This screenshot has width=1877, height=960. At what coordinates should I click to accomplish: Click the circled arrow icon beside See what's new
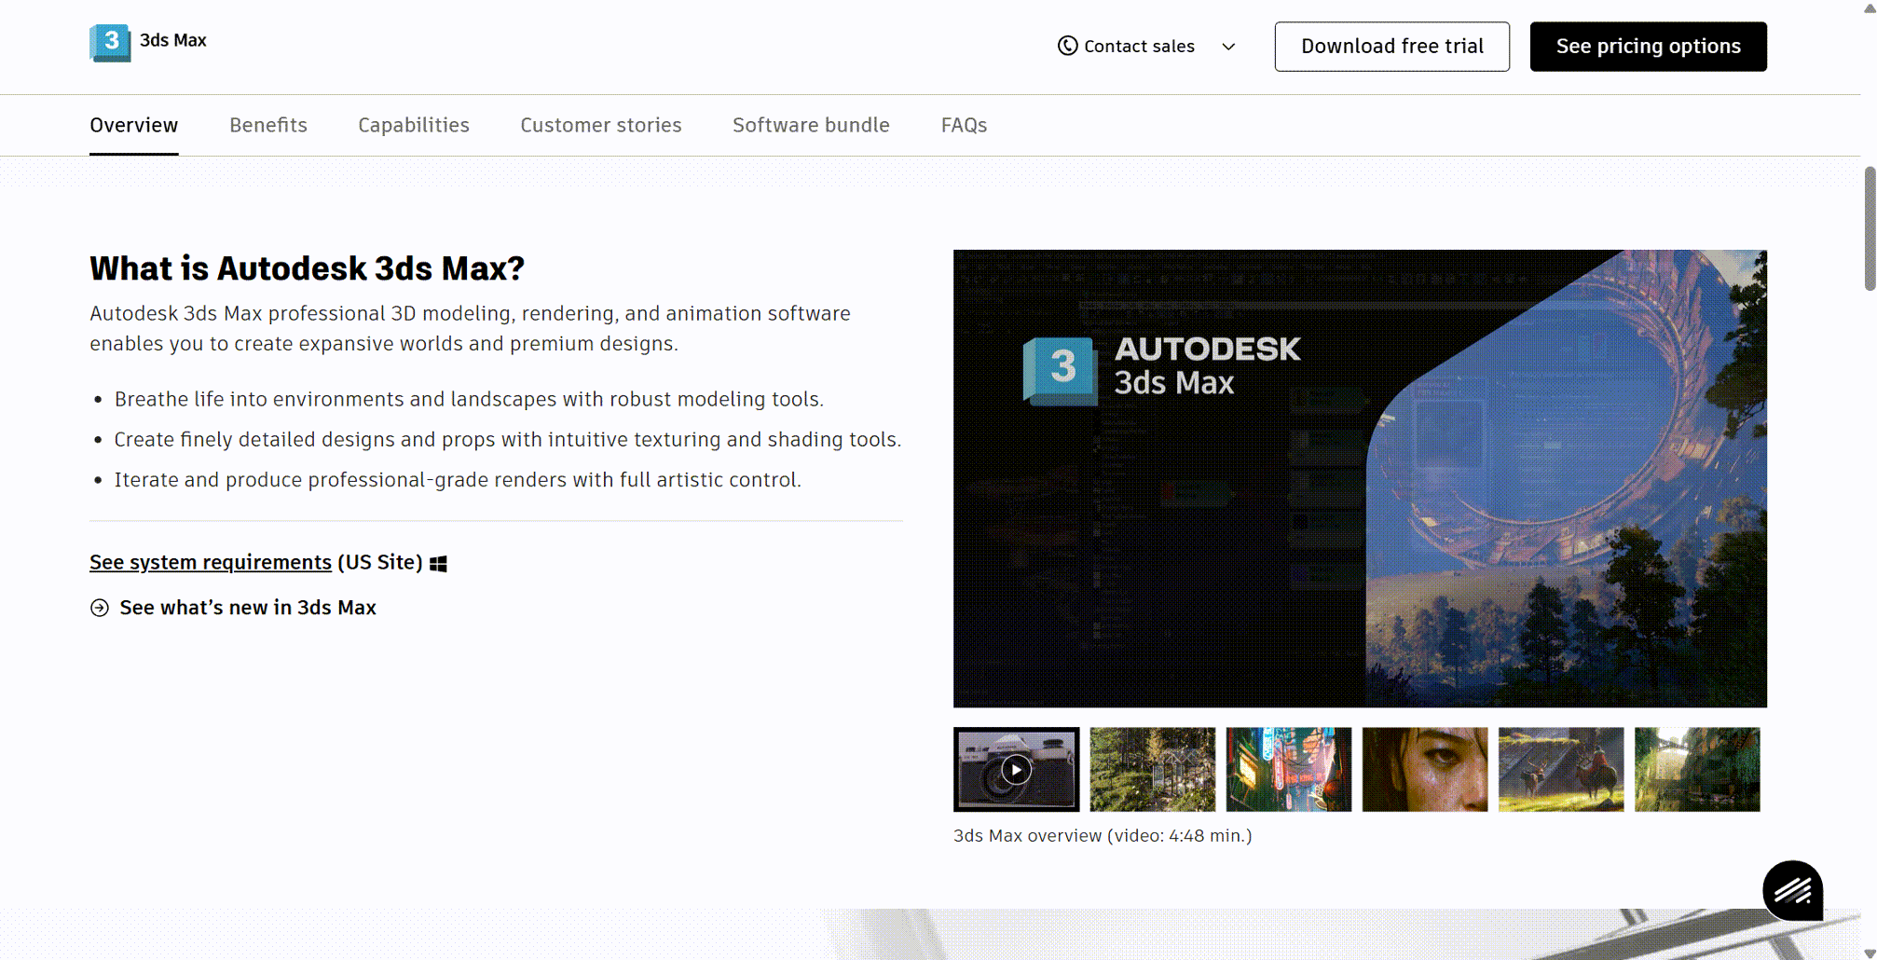point(100,608)
